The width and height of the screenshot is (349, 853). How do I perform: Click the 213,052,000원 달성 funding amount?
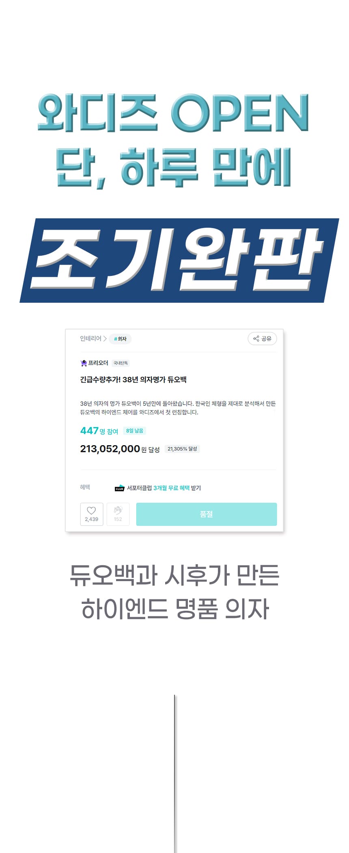click(120, 449)
